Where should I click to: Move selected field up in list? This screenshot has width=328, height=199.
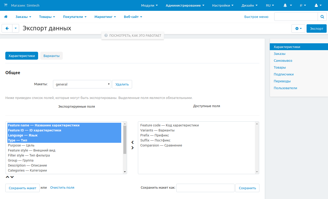tap(7, 177)
